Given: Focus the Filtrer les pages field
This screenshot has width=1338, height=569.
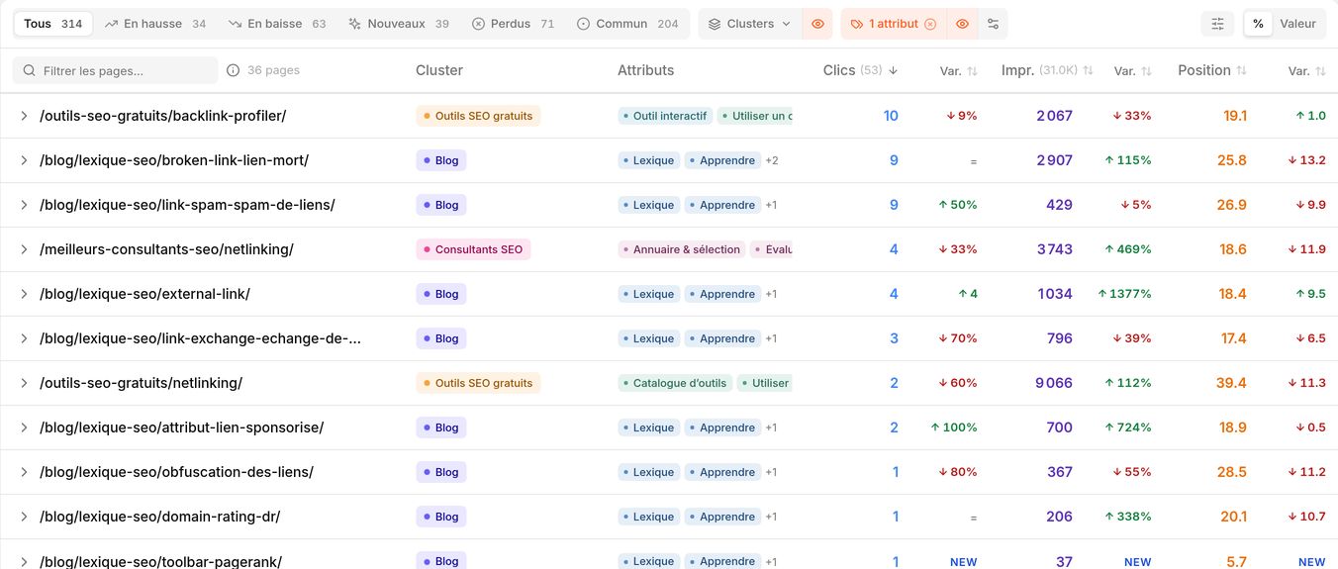Looking at the screenshot, I should (116, 70).
